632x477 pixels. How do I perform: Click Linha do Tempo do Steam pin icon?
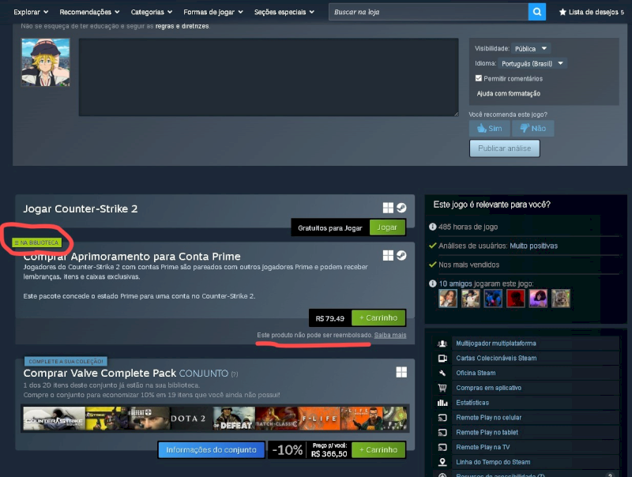pos(442,462)
